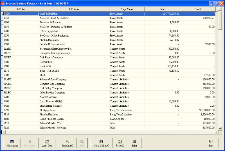Viewport: 225px width, 151px height.
Task: Click the horizontal scrollbar left arrow
Action: (4, 132)
